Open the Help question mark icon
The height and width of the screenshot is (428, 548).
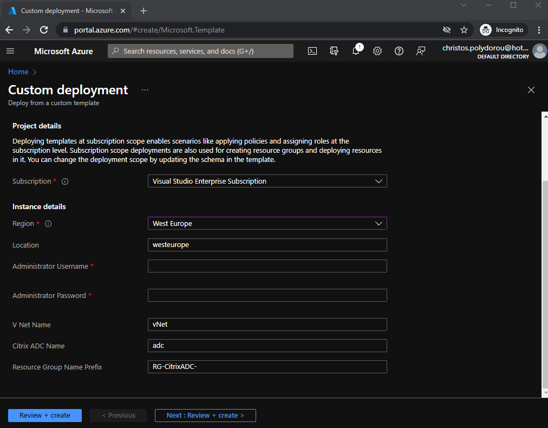pos(399,51)
